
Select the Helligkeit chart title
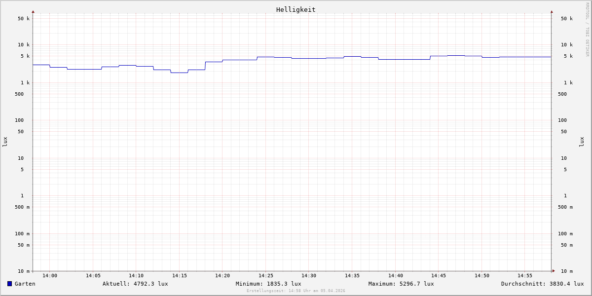[296, 9]
